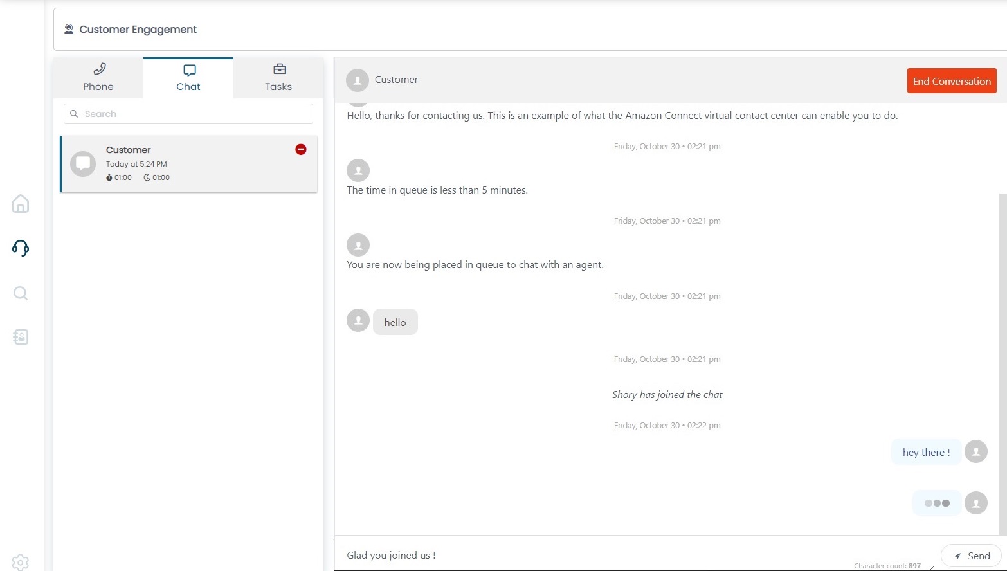Click 'The time in queue is less than 5 minutes.'
The height and width of the screenshot is (571, 1007).
(x=437, y=190)
